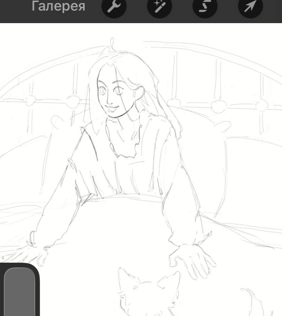The image size is (282, 316).
Task: Open the Галерея gallery view
Action: (x=58, y=6)
